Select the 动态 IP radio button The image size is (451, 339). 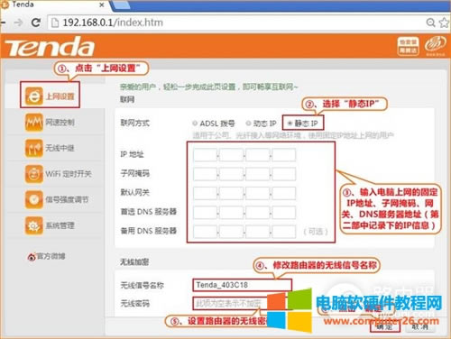pos(248,124)
